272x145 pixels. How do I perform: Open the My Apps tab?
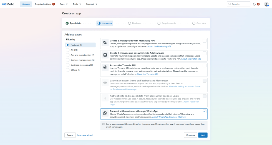26,4
